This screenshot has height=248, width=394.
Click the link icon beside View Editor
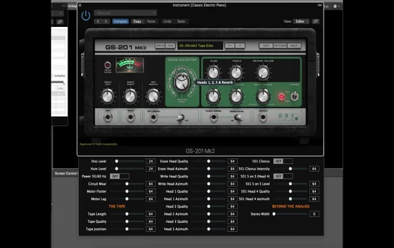click(316, 22)
